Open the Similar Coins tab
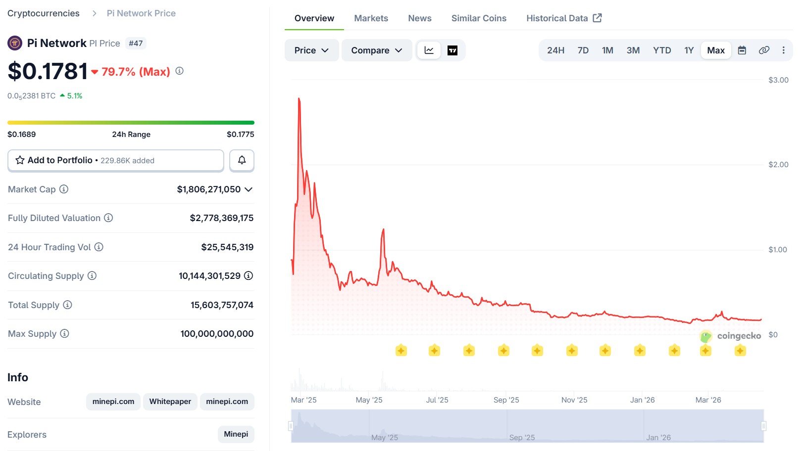803x451 pixels. point(478,18)
